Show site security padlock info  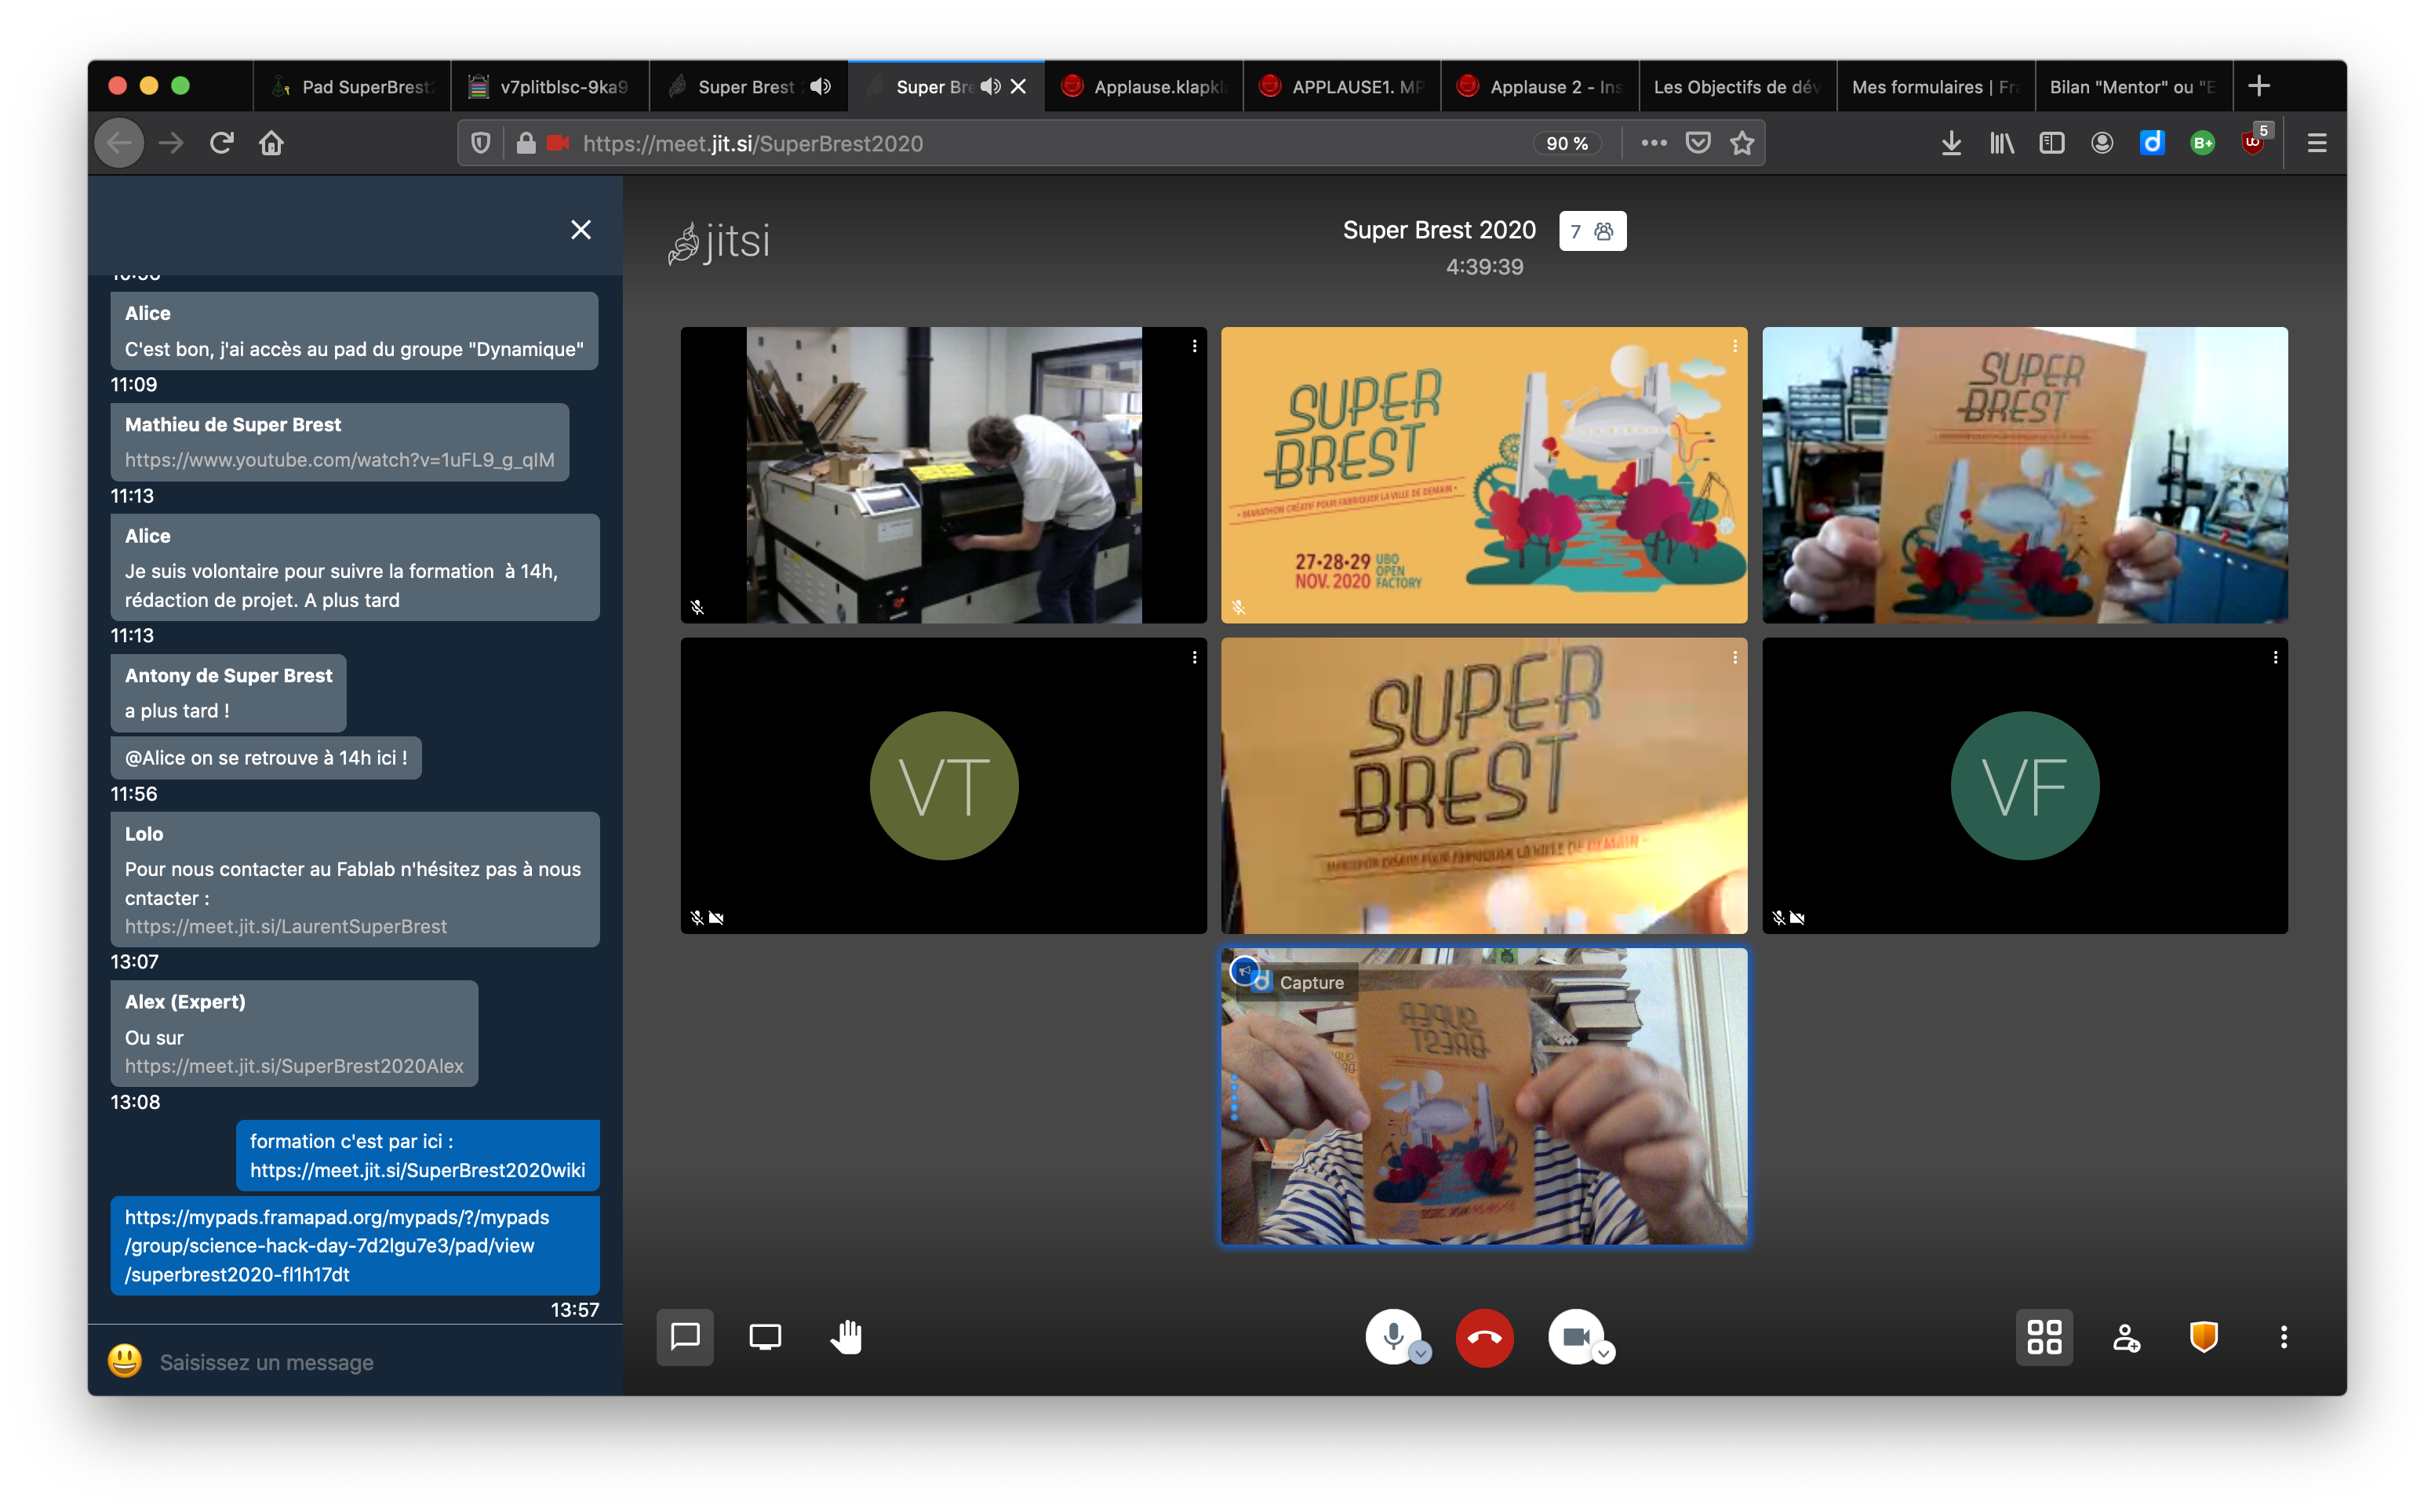tap(525, 143)
